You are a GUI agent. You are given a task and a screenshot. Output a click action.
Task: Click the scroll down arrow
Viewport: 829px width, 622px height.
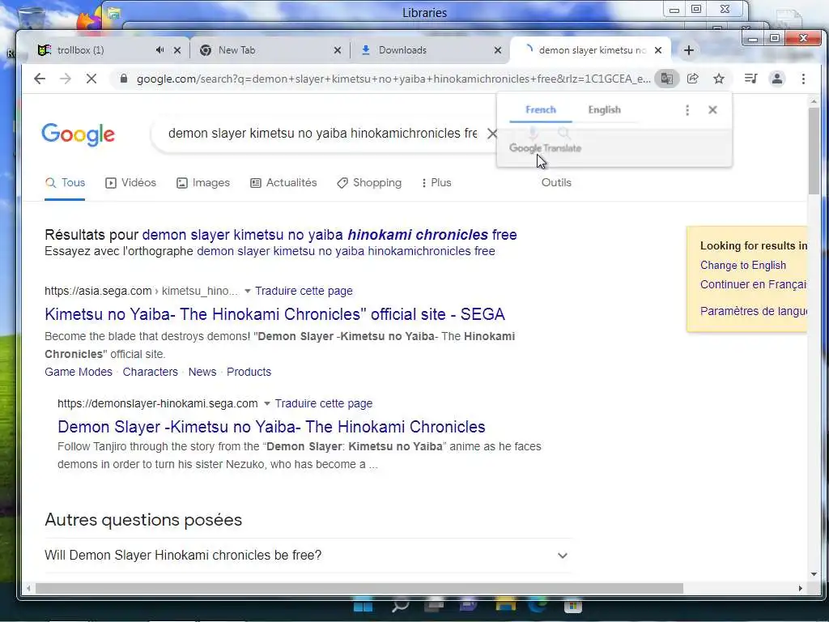(x=814, y=575)
